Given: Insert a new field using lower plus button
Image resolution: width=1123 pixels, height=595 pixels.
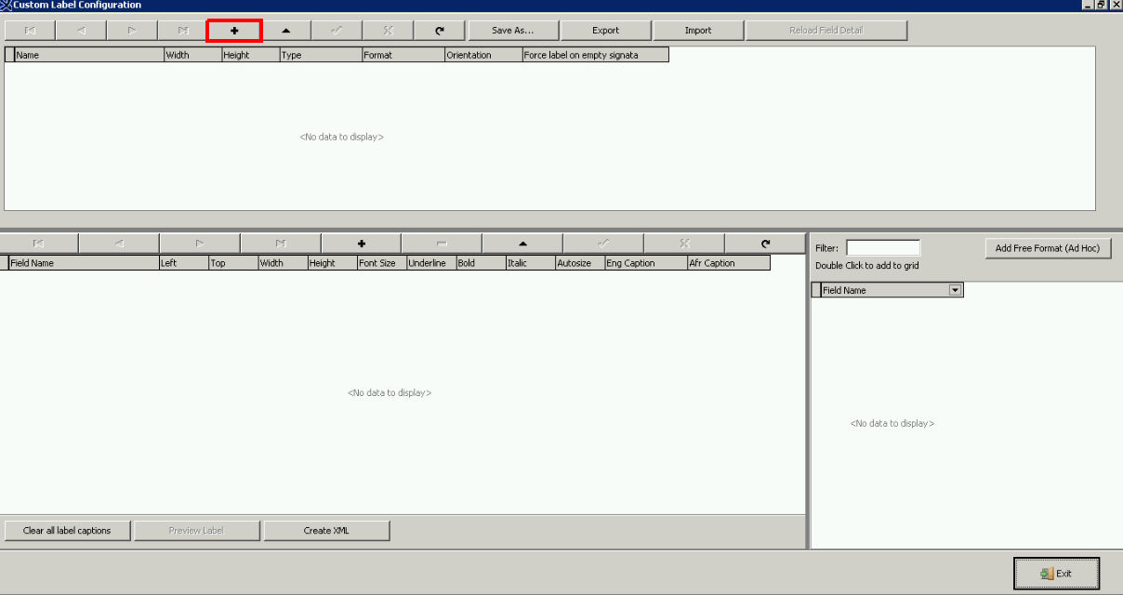Looking at the screenshot, I should [x=362, y=244].
